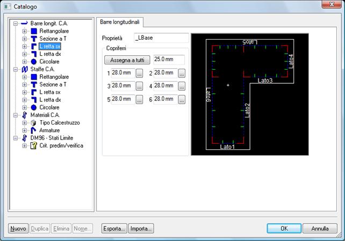Click the Crit. predim/verifica icon
Screen dimensions: 345x241
point(33,145)
